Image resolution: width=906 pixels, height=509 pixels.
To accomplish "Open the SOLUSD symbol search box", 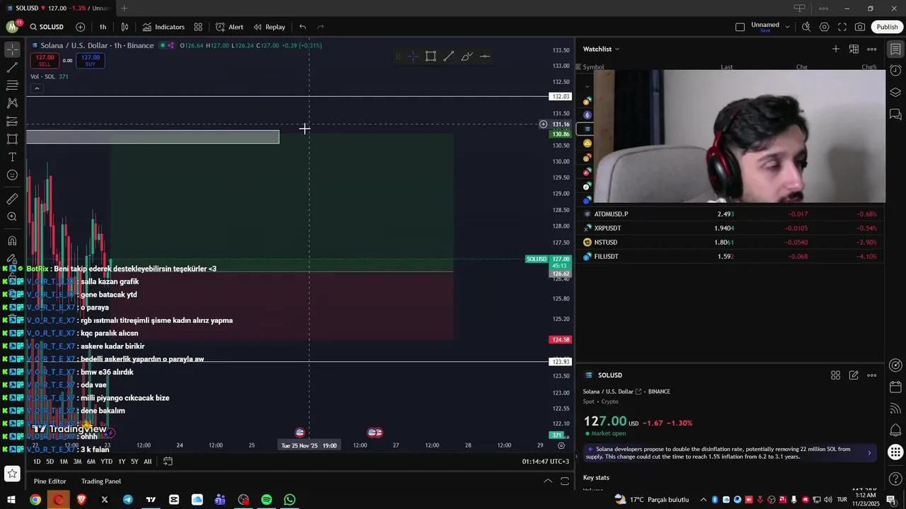I will point(47,27).
